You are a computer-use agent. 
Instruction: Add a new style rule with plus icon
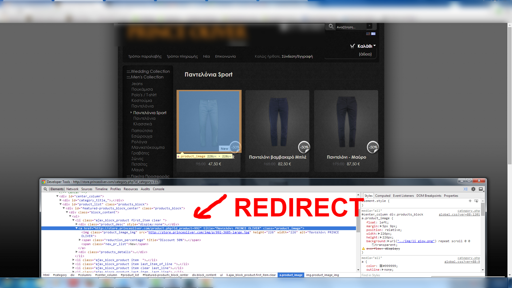coord(470,201)
